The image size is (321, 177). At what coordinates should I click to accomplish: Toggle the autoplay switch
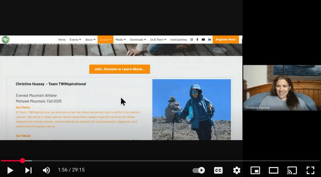point(199,170)
